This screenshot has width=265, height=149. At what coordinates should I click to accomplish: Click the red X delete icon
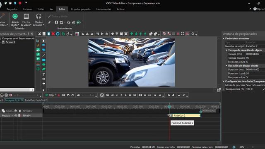click(53, 34)
